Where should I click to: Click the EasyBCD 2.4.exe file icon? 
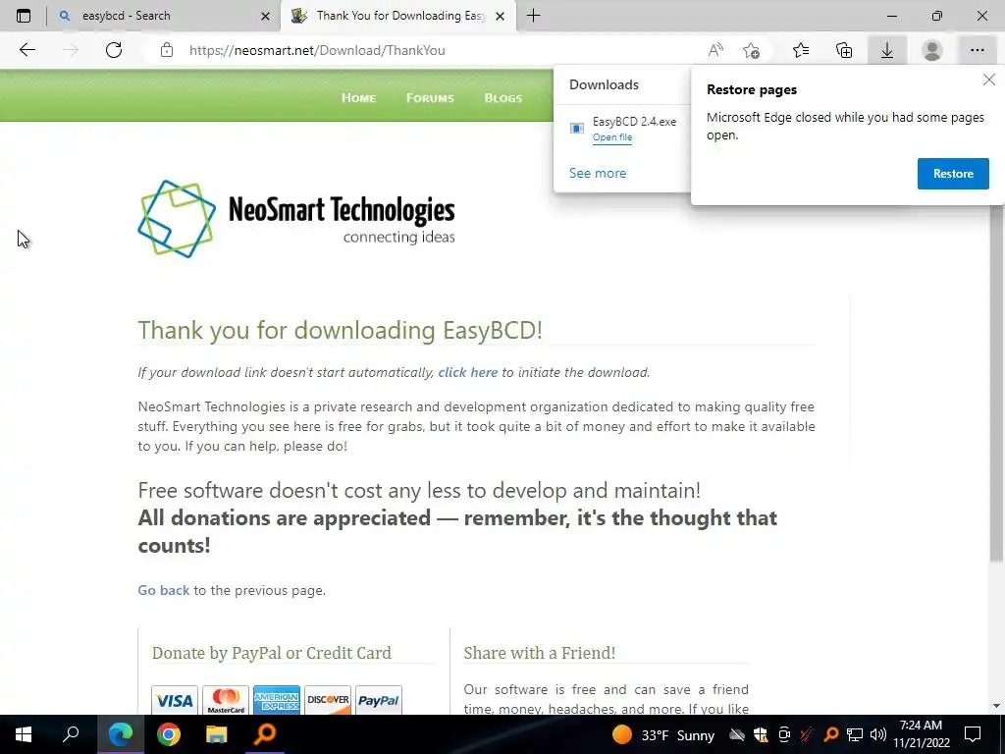click(577, 129)
